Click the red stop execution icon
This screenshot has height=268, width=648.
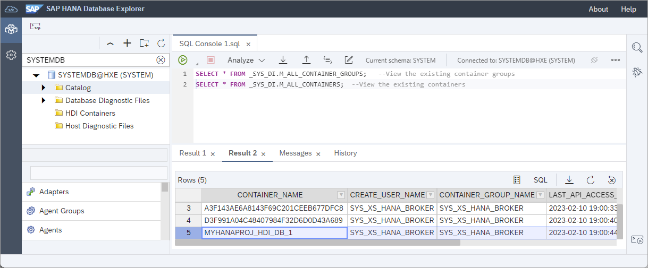click(x=211, y=60)
